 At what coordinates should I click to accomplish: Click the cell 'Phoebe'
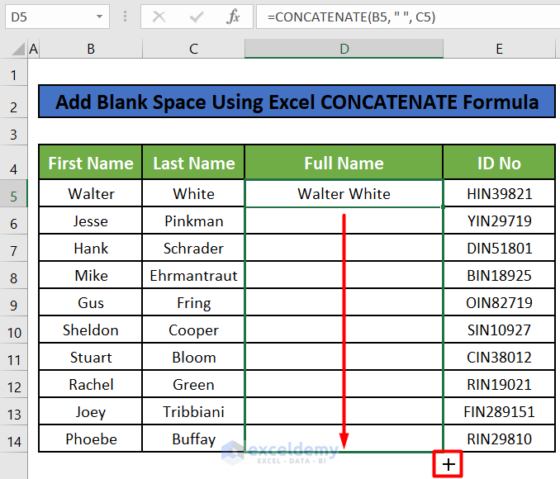[x=91, y=439]
